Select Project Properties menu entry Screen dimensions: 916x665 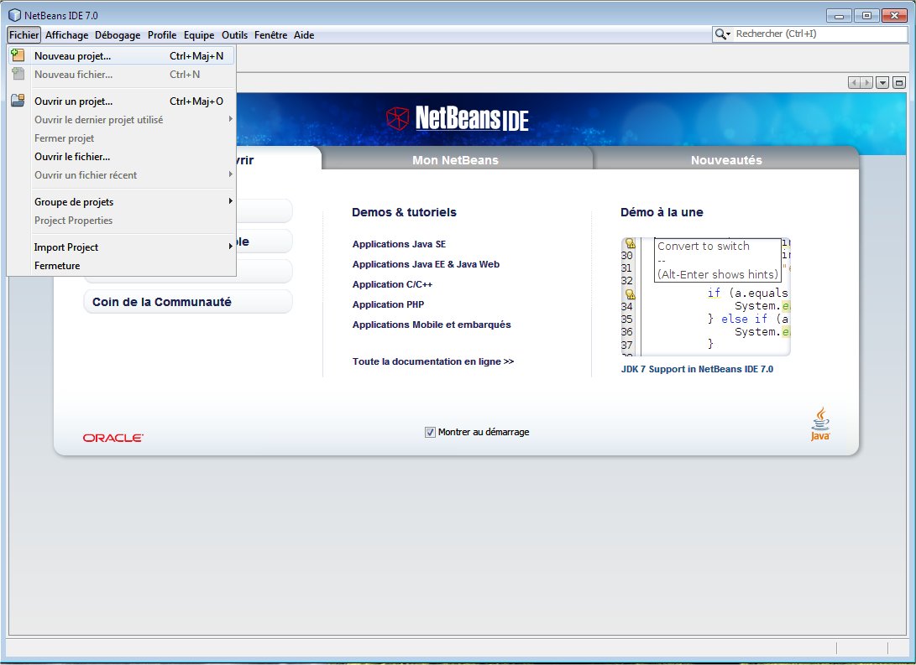pyautogui.click(x=122, y=220)
